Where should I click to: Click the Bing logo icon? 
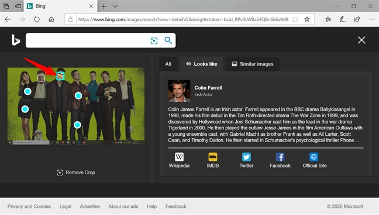pyautogui.click(x=16, y=40)
